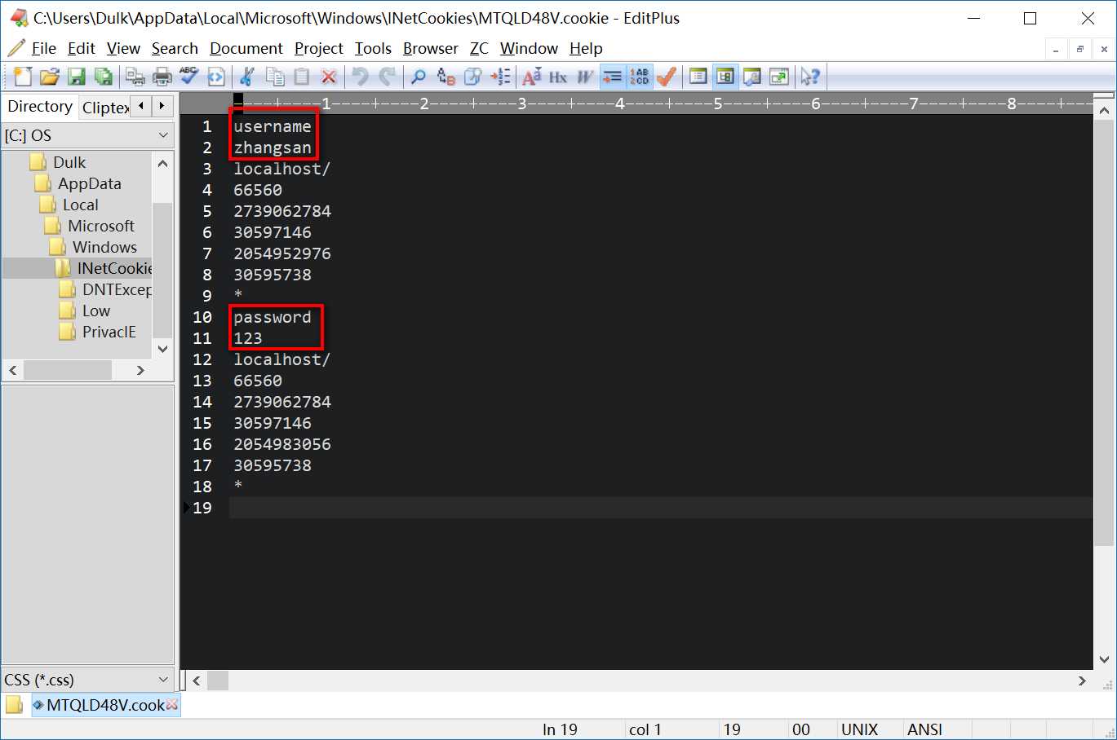This screenshot has width=1117, height=740.
Task: Click the Save (floppy disk) icon
Action: tap(77, 77)
